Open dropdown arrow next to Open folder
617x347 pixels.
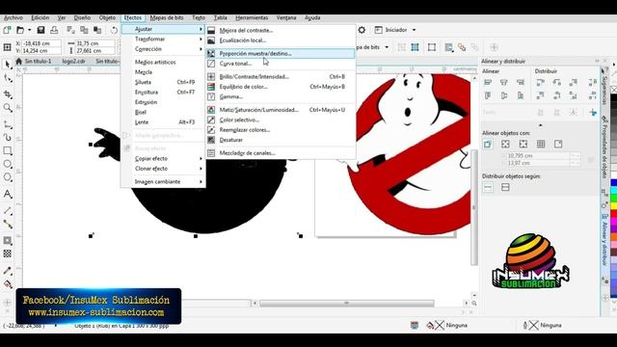tap(29, 30)
